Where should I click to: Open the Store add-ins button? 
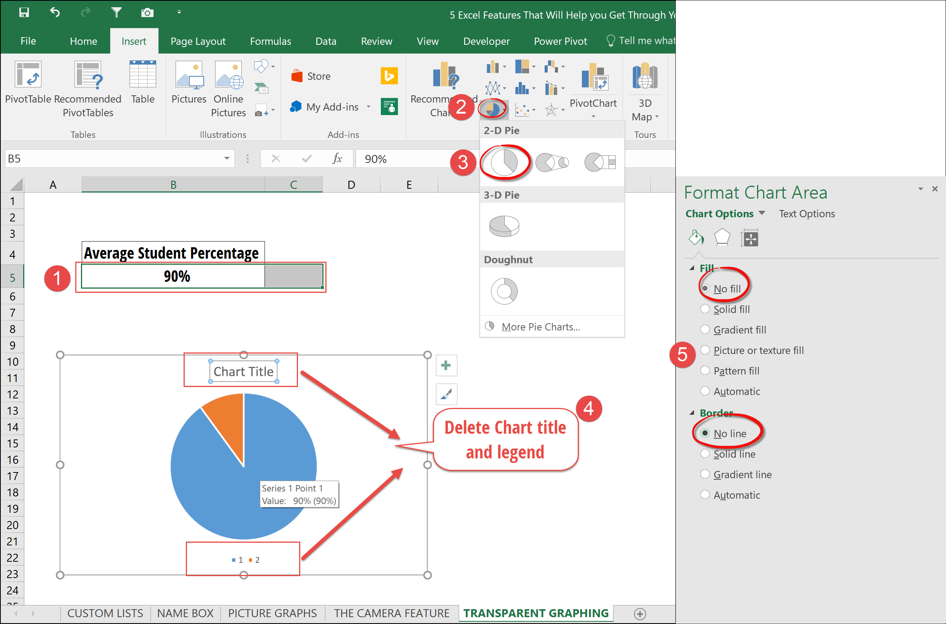[x=311, y=76]
